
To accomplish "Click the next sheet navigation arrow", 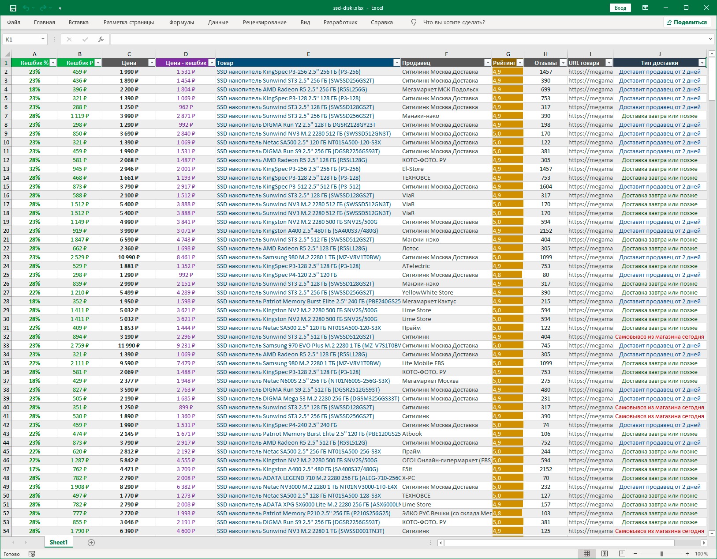I will [26, 543].
